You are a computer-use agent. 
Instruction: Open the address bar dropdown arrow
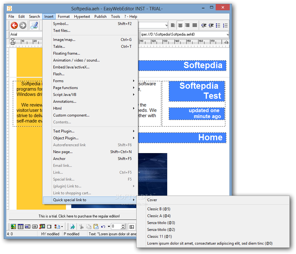pos(228,35)
